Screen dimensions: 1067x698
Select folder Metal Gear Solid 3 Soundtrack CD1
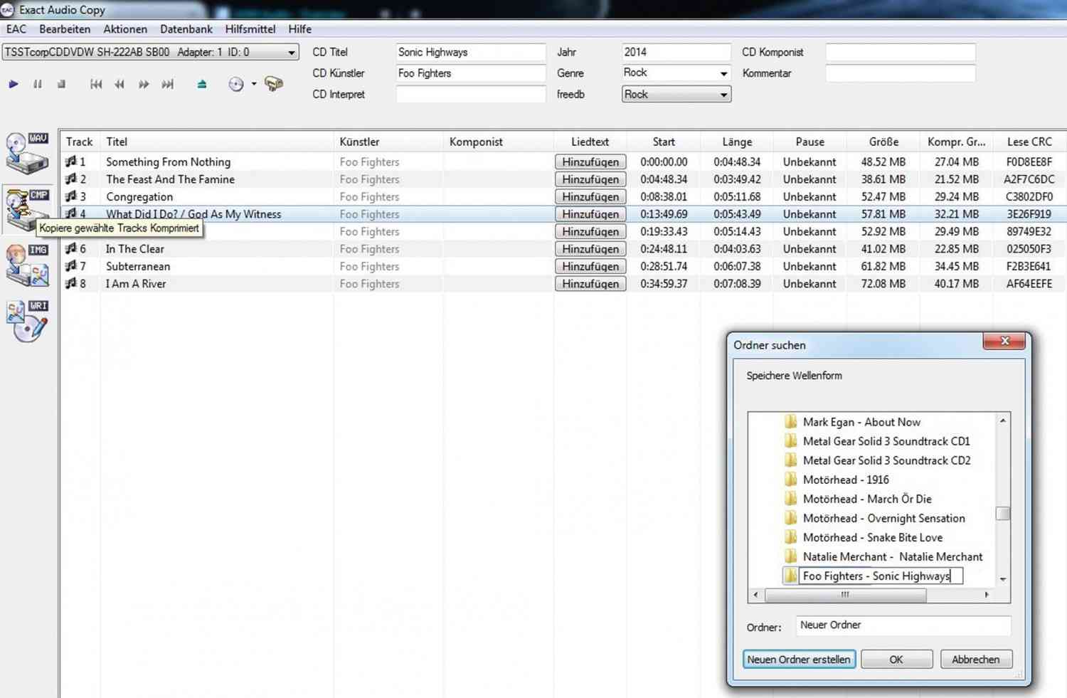point(886,441)
